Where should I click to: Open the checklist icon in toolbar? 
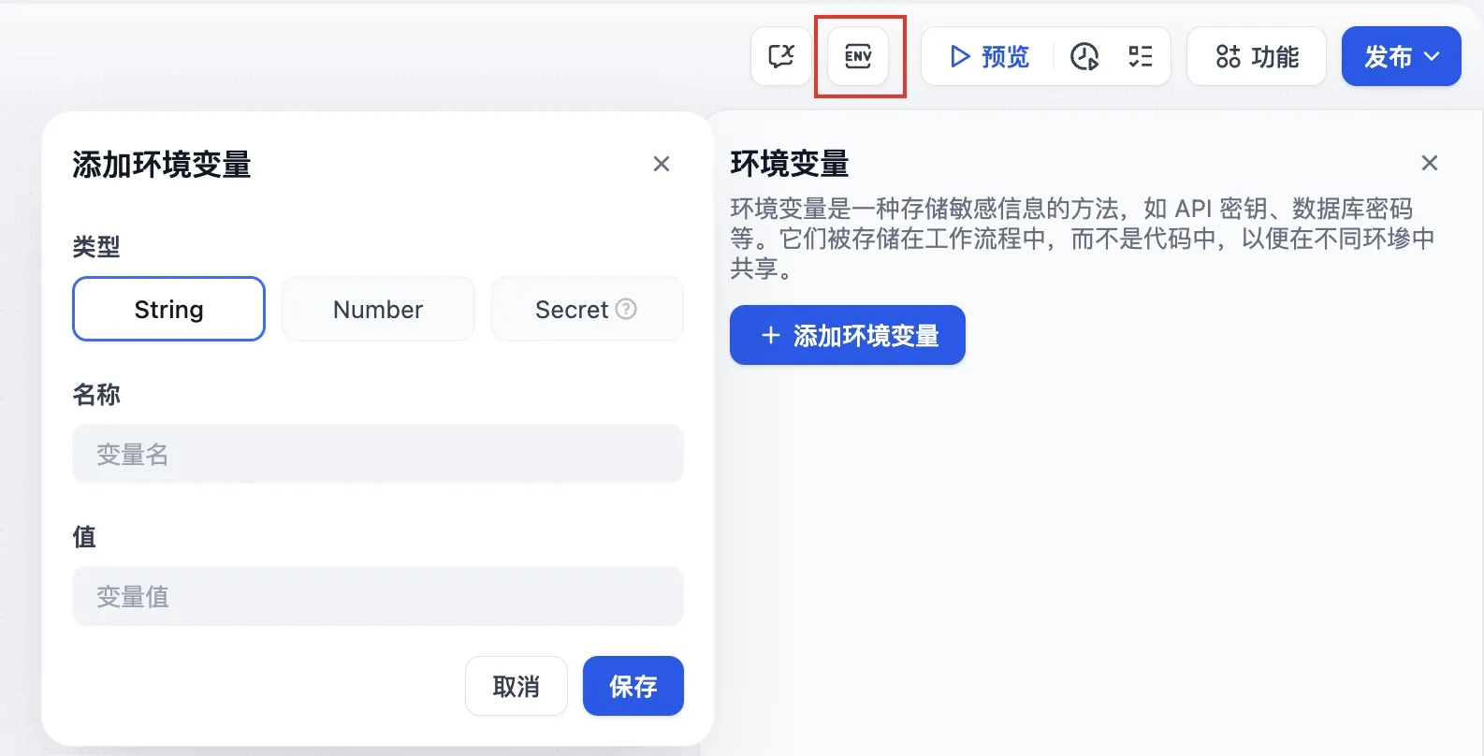(x=1140, y=56)
